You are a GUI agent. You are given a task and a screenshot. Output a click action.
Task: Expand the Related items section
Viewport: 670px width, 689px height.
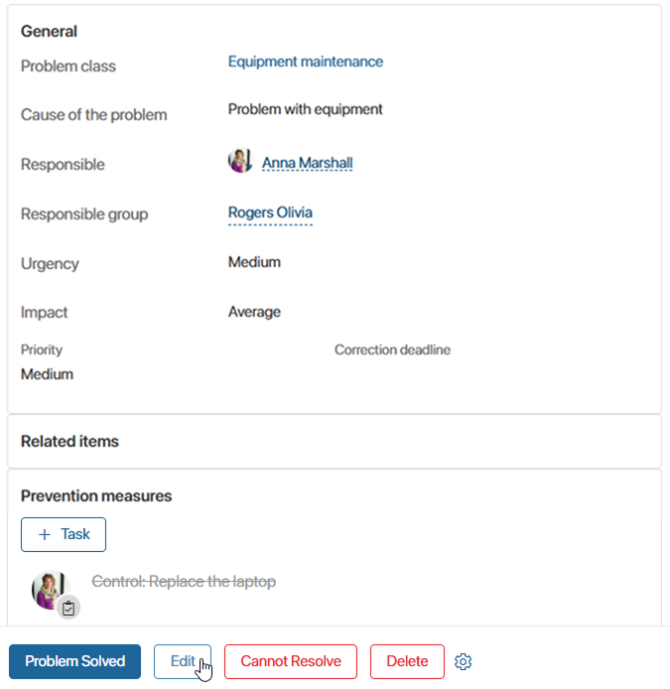point(69,441)
